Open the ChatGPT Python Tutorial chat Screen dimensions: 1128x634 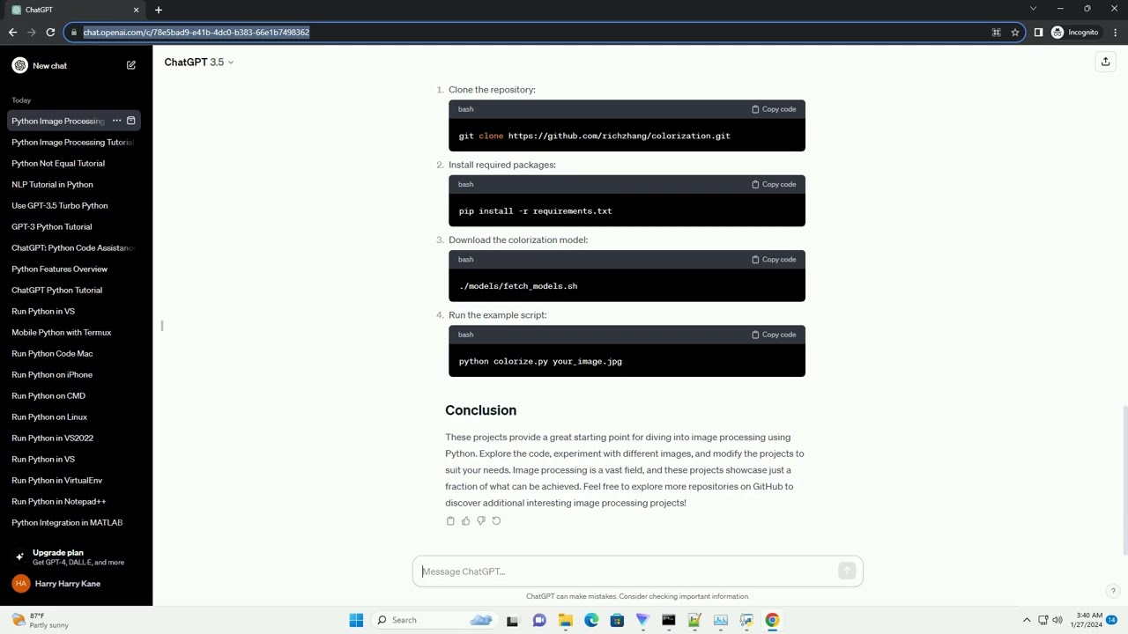[x=74, y=290]
